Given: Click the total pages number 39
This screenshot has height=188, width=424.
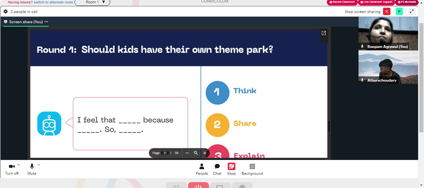Looking at the screenshot, I should [x=176, y=153].
